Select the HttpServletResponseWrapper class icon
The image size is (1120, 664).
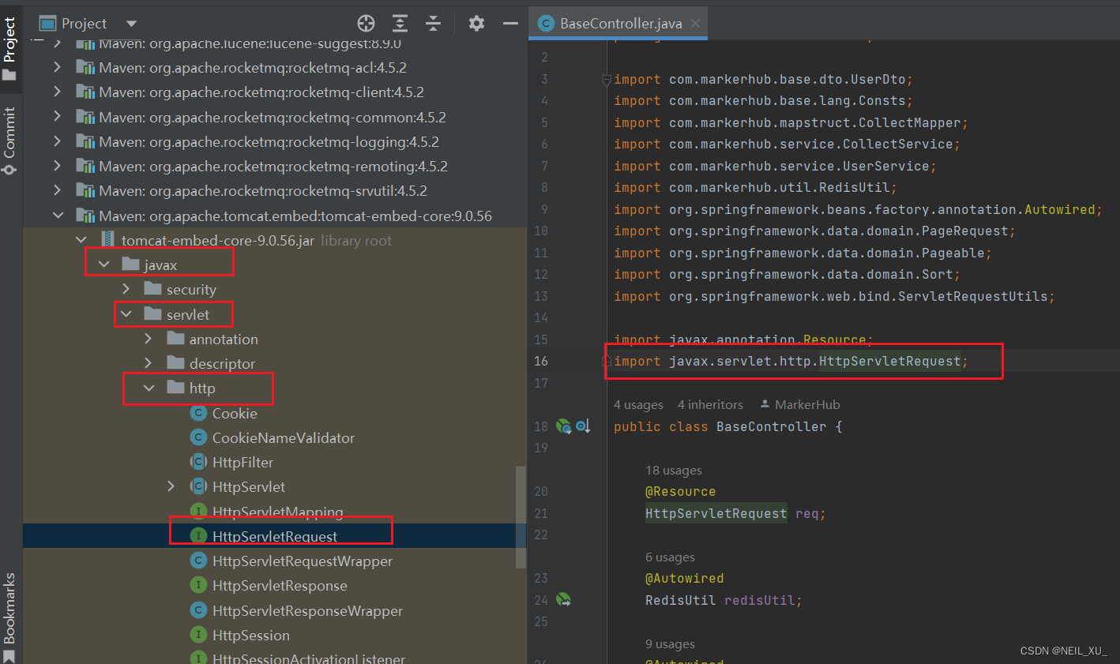199,610
